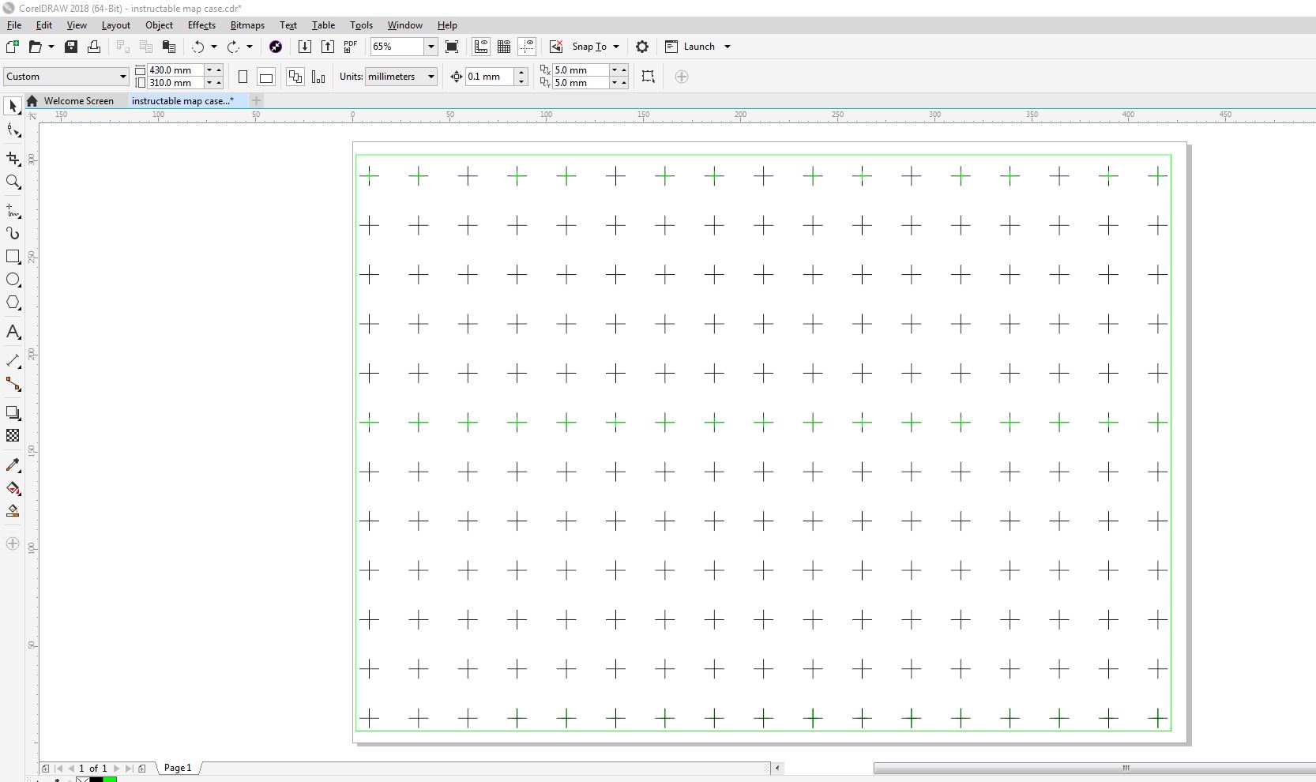
Task: Redo the previously undone action
Action: (x=233, y=47)
